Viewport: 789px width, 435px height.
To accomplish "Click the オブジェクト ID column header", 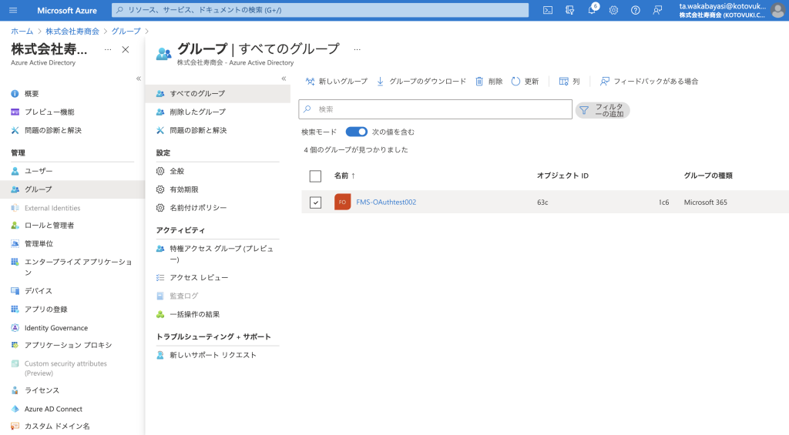I will coord(562,176).
